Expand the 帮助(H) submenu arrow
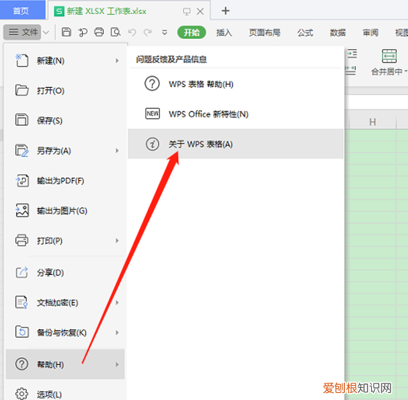408x400 pixels. pos(117,364)
